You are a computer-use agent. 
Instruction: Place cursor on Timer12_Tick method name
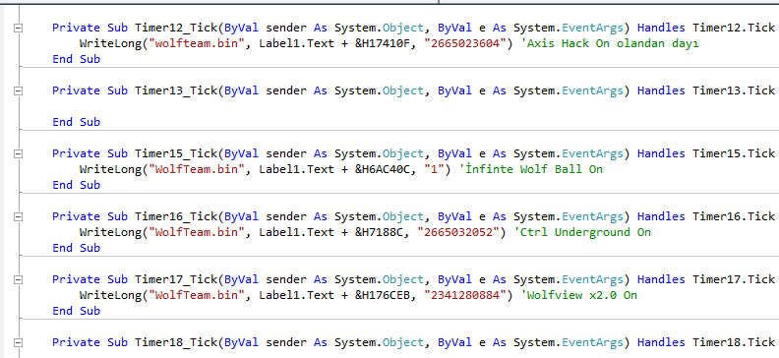(176, 28)
